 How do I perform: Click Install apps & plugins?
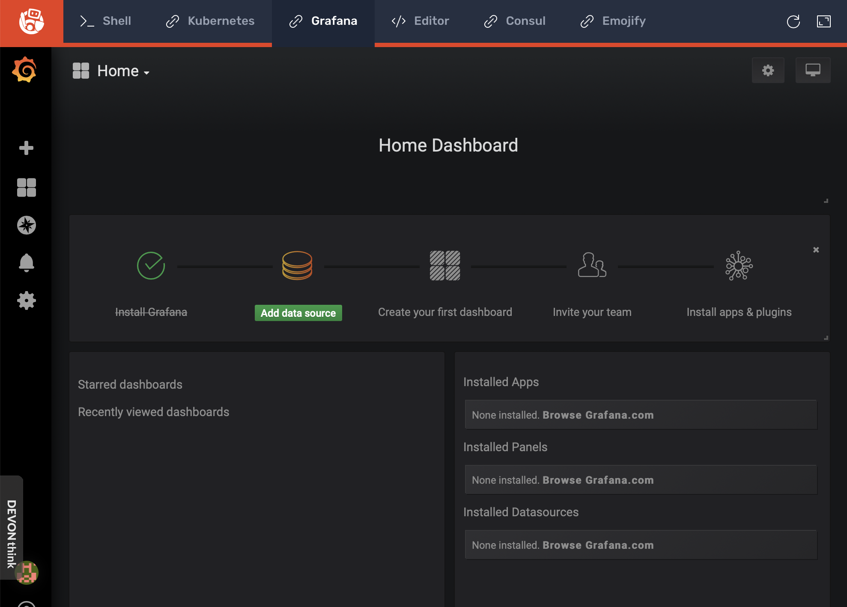(x=739, y=312)
